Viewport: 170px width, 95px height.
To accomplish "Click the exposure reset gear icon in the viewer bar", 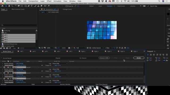I will [x=125, y=48].
